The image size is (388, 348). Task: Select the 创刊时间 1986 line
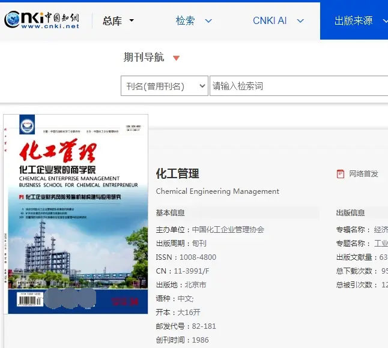182,340
